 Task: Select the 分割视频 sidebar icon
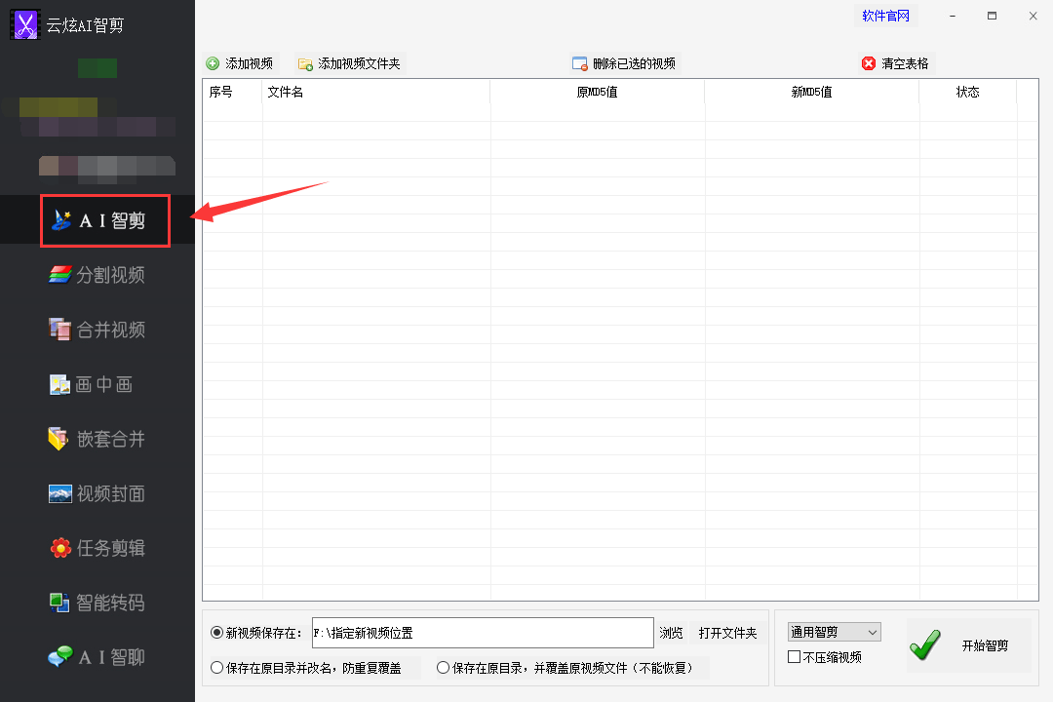click(x=97, y=275)
